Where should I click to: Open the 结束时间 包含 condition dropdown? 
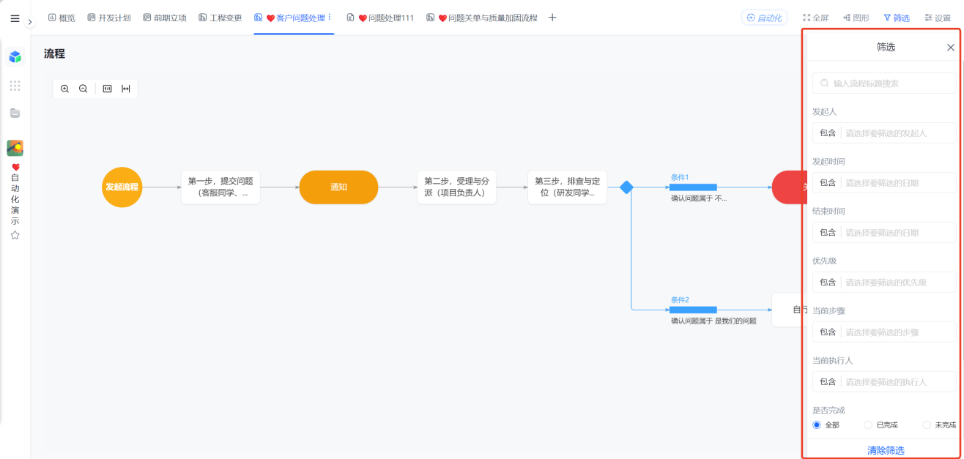(828, 233)
